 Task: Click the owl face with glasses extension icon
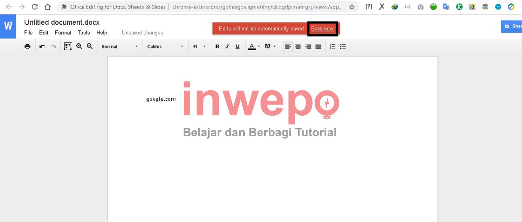[x=485, y=7]
